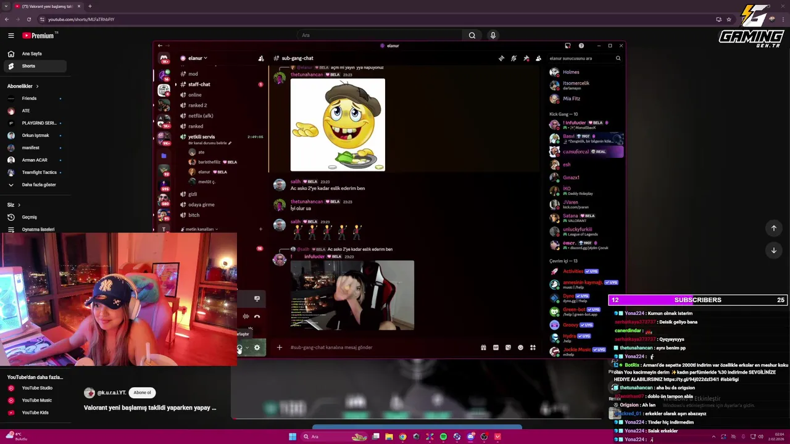Image resolution: width=790 pixels, height=444 pixels.
Task: Click the invite people icon beside elanur
Action: [x=261, y=59]
